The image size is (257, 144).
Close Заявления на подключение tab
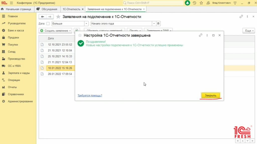pos(144,9)
